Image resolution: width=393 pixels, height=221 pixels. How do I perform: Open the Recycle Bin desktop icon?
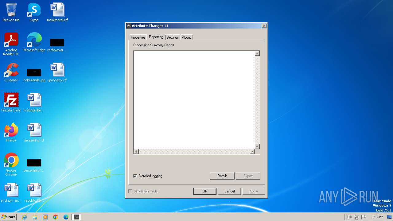point(11,12)
